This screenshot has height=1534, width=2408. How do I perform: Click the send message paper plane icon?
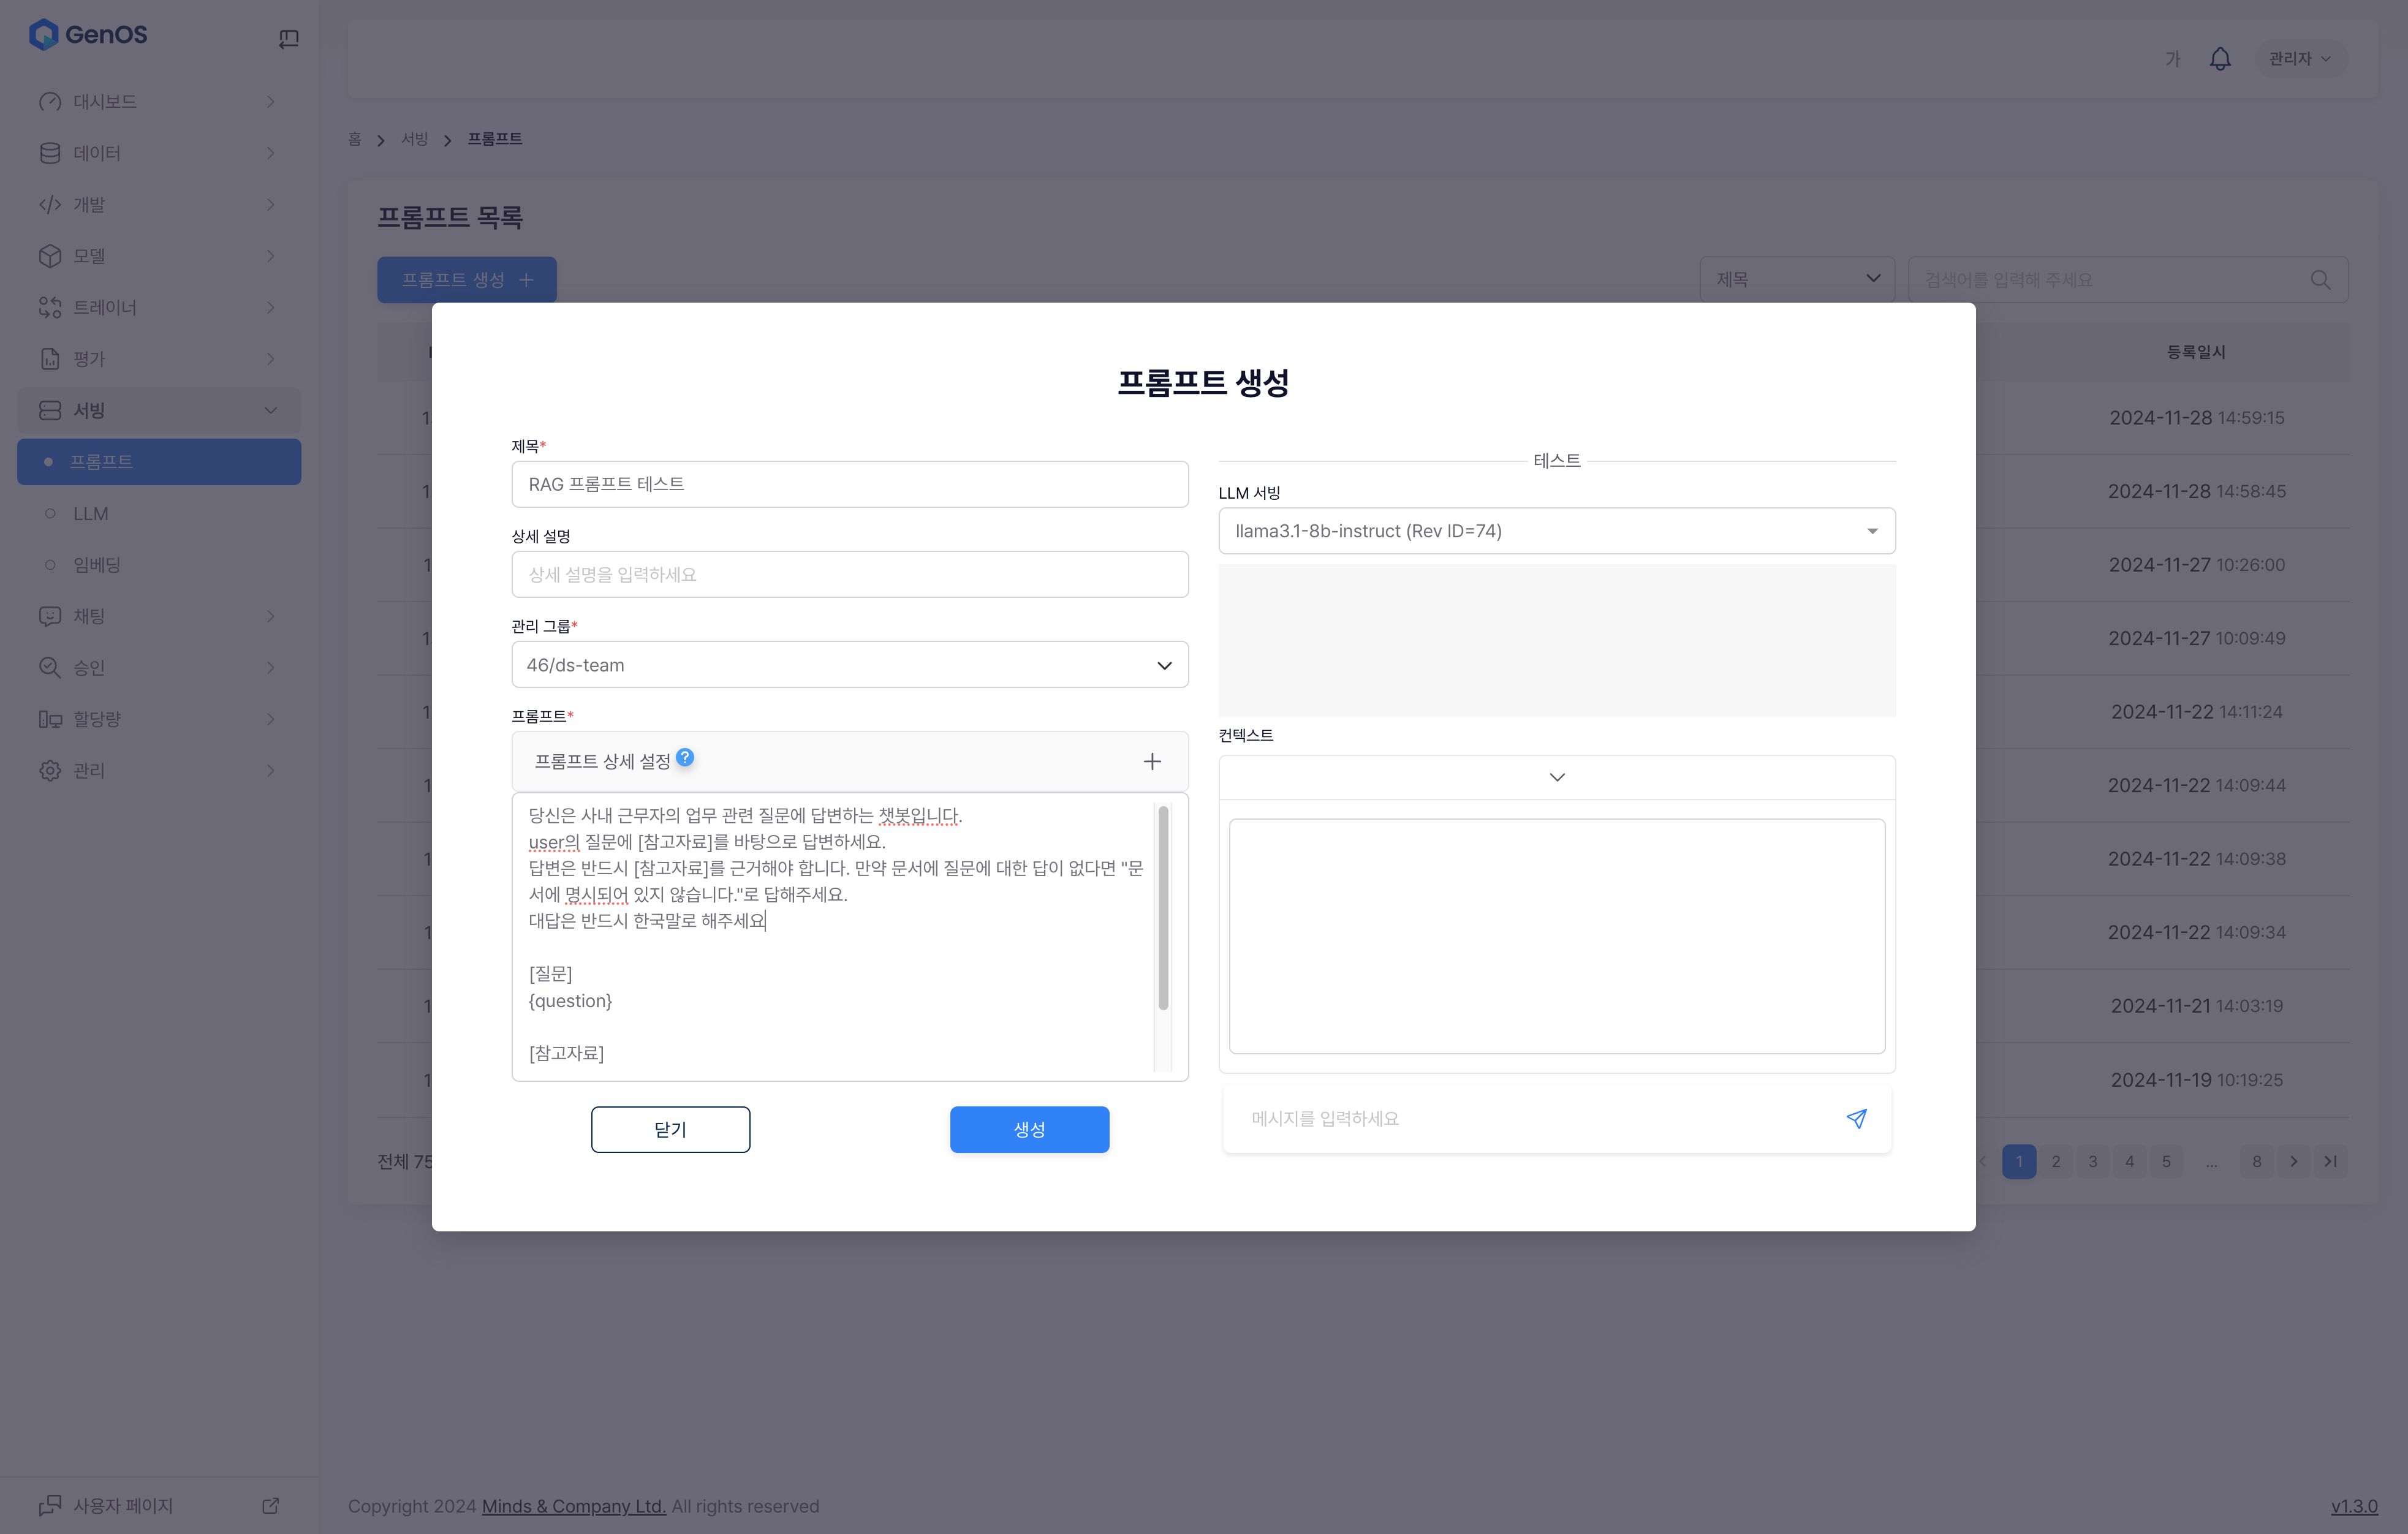1856,1118
